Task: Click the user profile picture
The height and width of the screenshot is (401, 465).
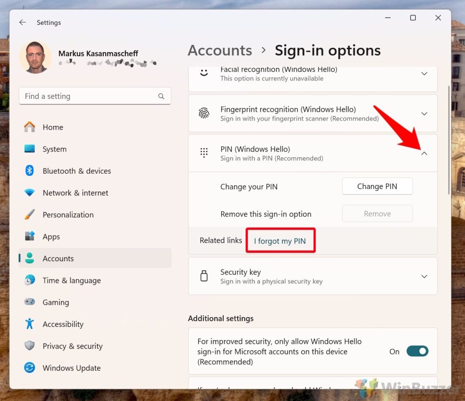Action: click(x=35, y=57)
